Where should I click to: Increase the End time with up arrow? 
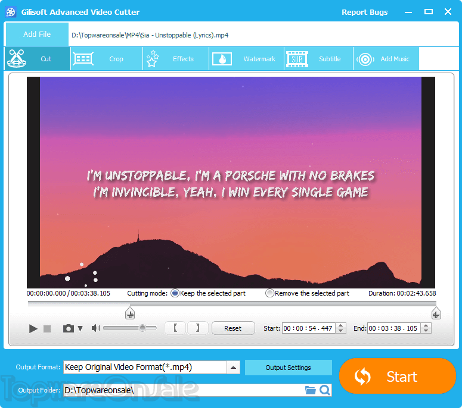click(426, 325)
